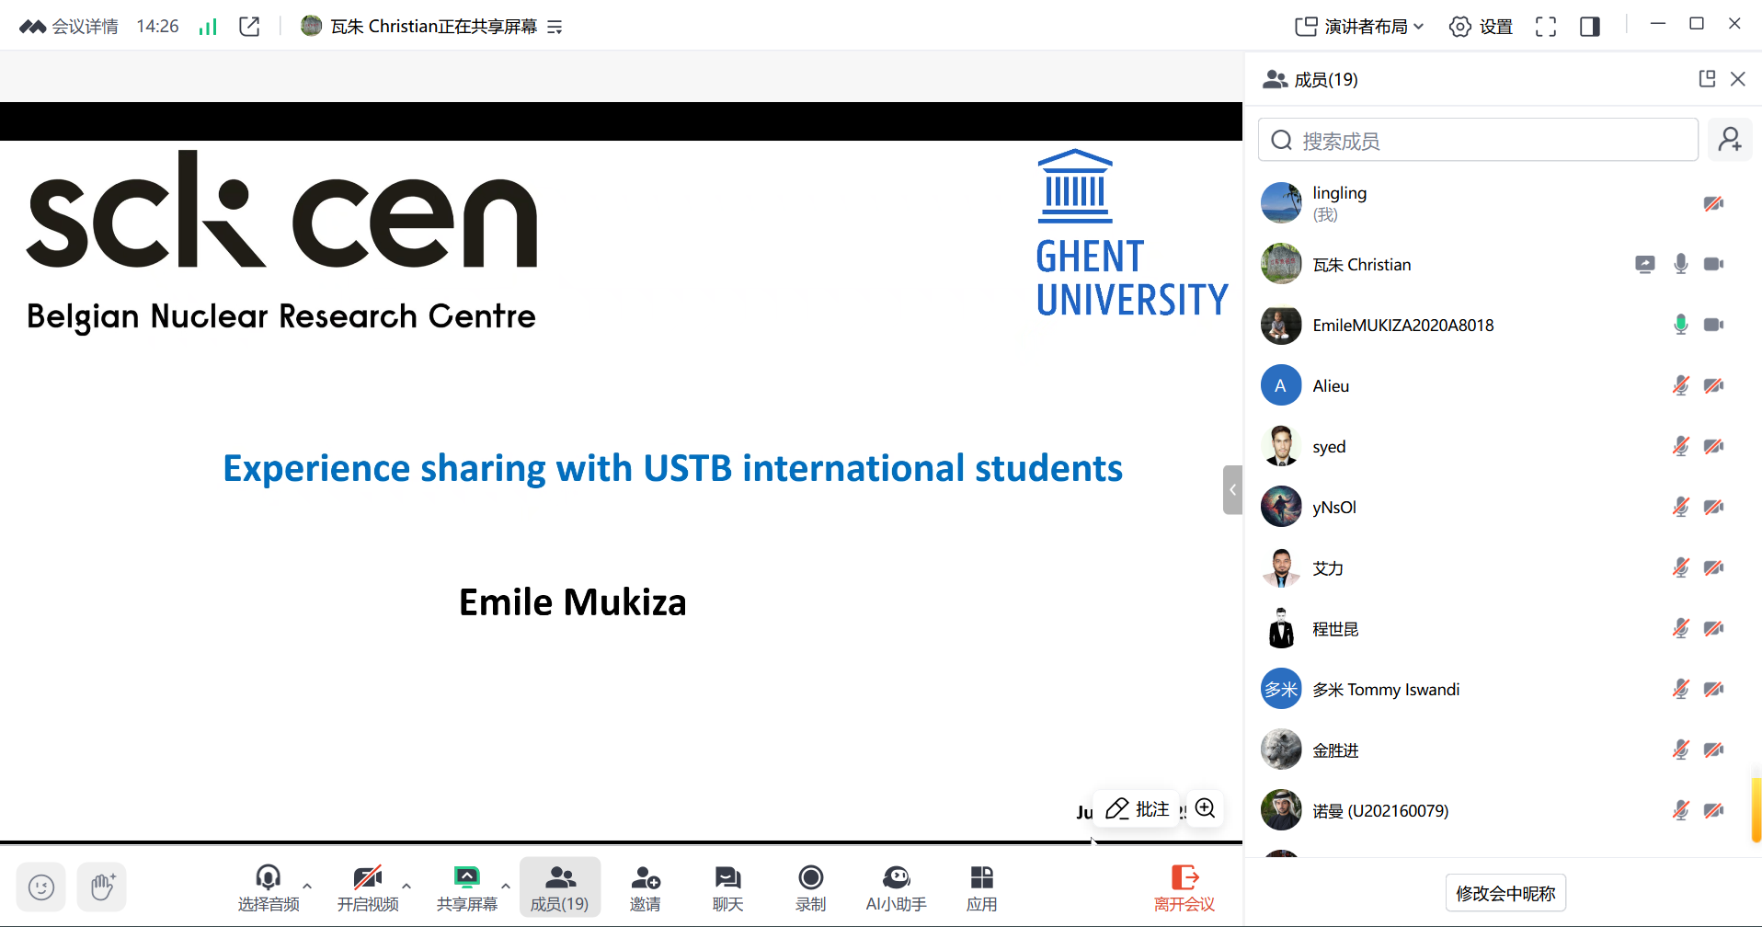Open the invite participants icon
This screenshot has height=927, width=1762.
tap(645, 888)
